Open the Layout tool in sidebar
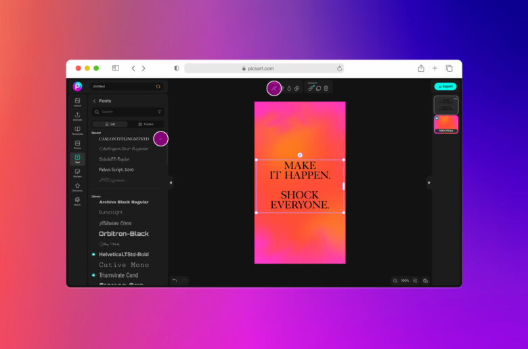The height and width of the screenshot is (349, 528). [x=77, y=102]
